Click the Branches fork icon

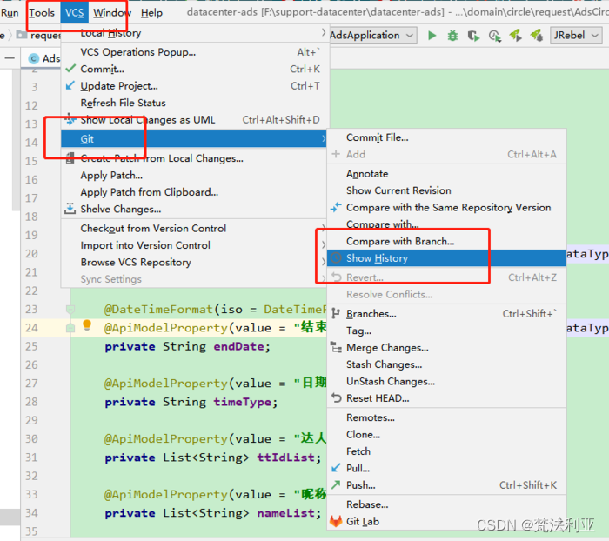[336, 313]
